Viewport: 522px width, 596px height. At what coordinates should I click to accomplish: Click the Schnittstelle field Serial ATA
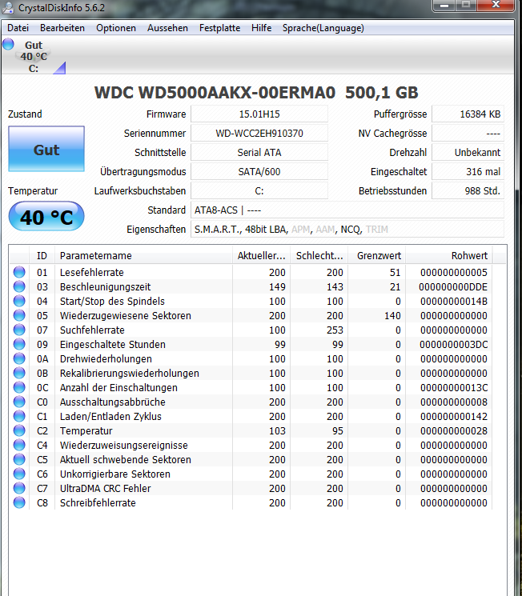tap(259, 153)
